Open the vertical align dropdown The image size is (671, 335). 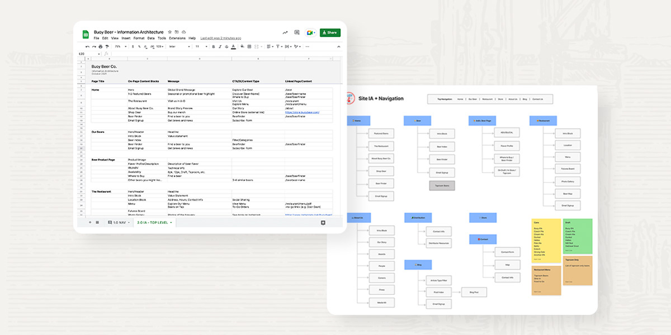coord(278,46)
